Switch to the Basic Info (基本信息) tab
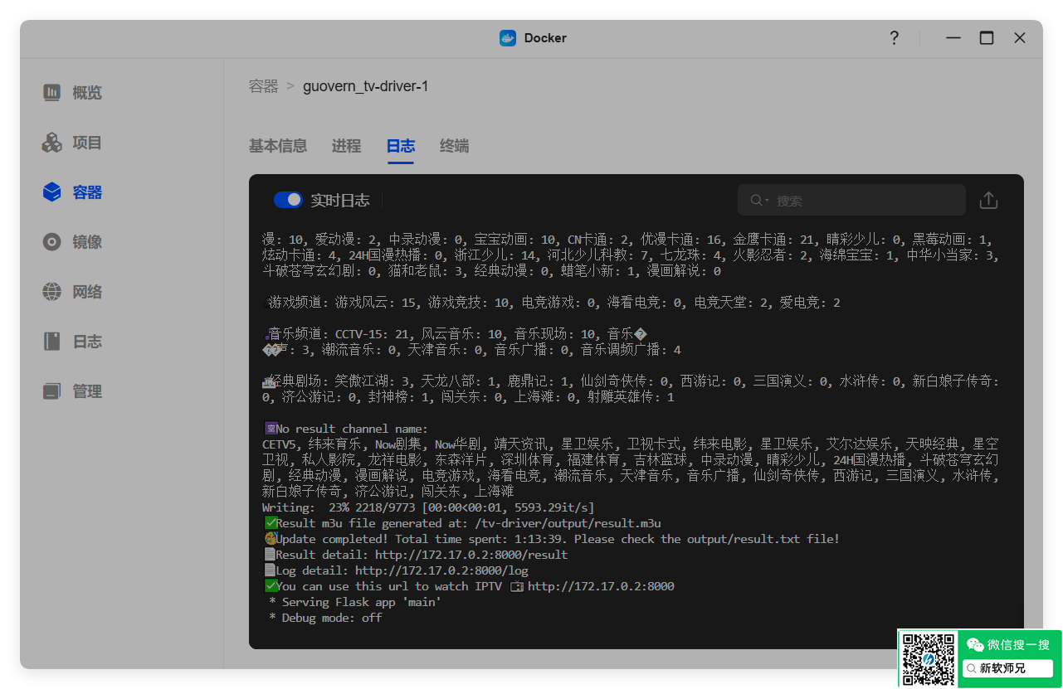Screen dimensions: 1063x689 (278, 146)
